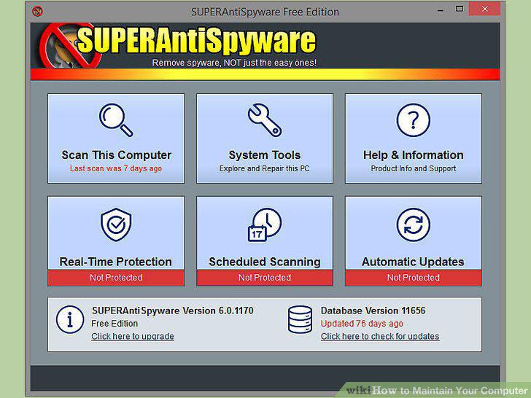This screenshot has height=398, width=531.
Task: Click the banner tagline 'Remove spyware' text
Action: 234,63
